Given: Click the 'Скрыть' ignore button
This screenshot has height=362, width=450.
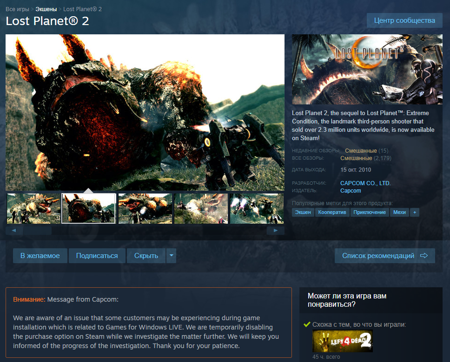Looking at the screenshot, I should point(146,256).
